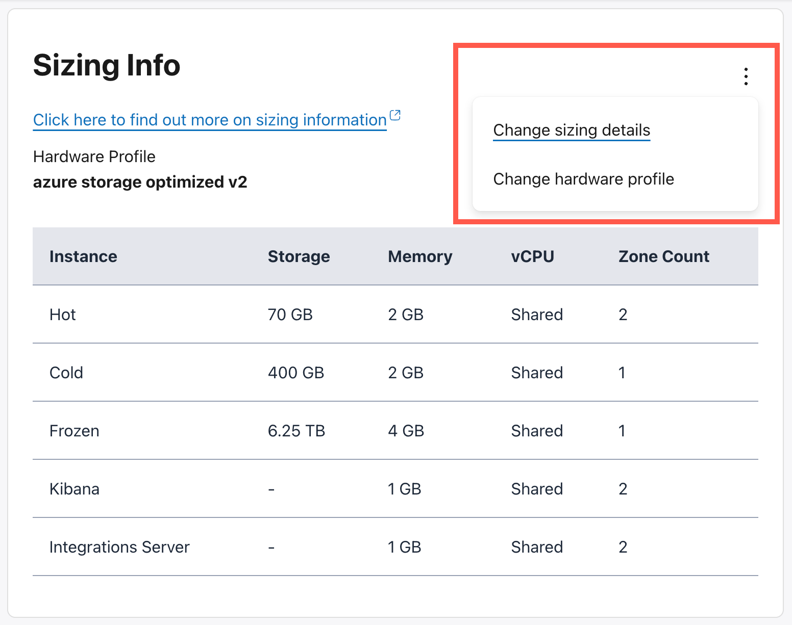Click the Memory column header
Screen dimensions: 792x625
420,256
